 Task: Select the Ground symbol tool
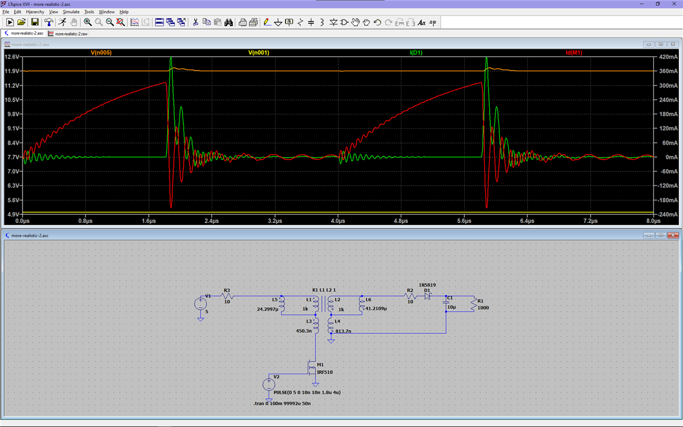(x=278, y=23)
